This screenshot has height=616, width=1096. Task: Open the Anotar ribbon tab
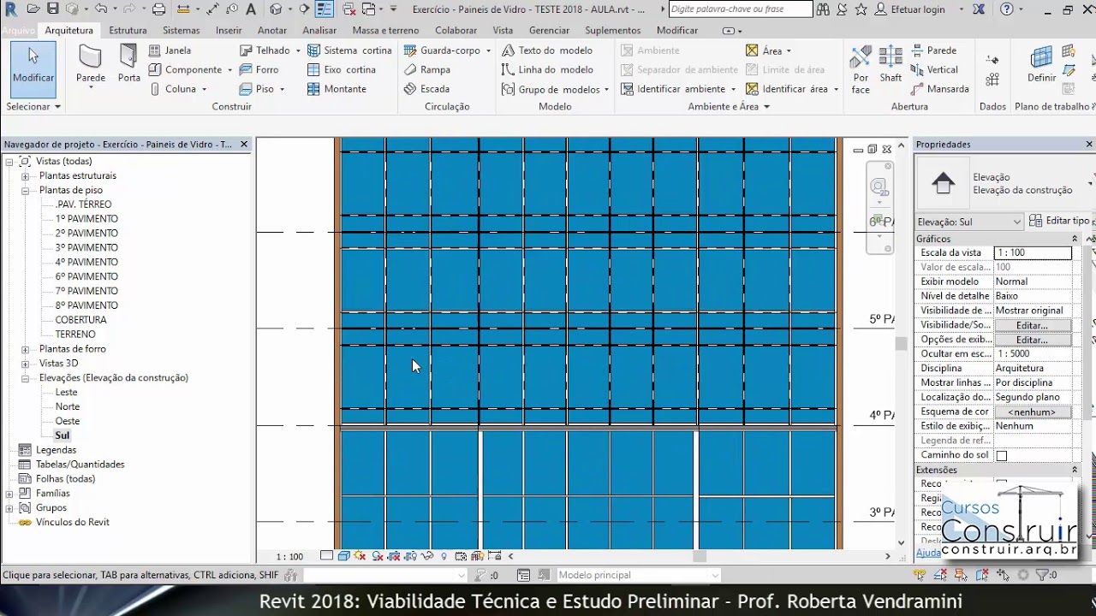click(x=272, y=30)
